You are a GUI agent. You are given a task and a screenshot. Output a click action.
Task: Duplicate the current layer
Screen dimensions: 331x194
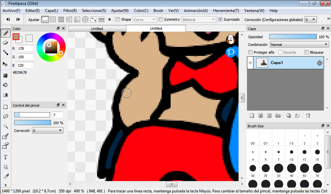[x=289, y=115]
